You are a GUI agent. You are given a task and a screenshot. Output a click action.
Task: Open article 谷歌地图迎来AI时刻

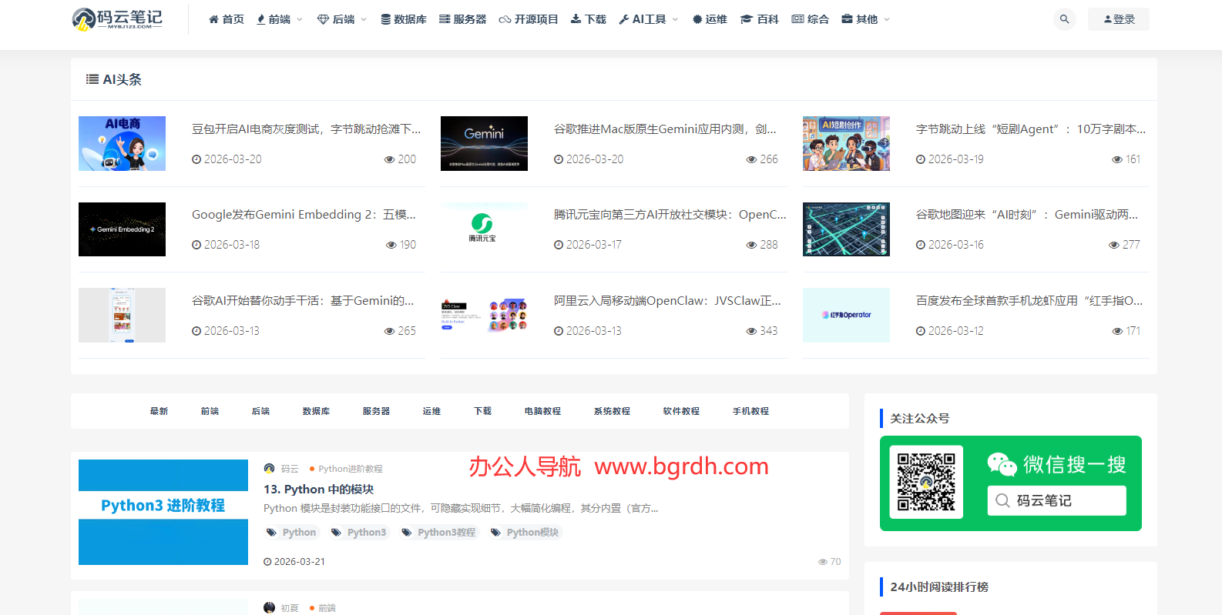1027,215
